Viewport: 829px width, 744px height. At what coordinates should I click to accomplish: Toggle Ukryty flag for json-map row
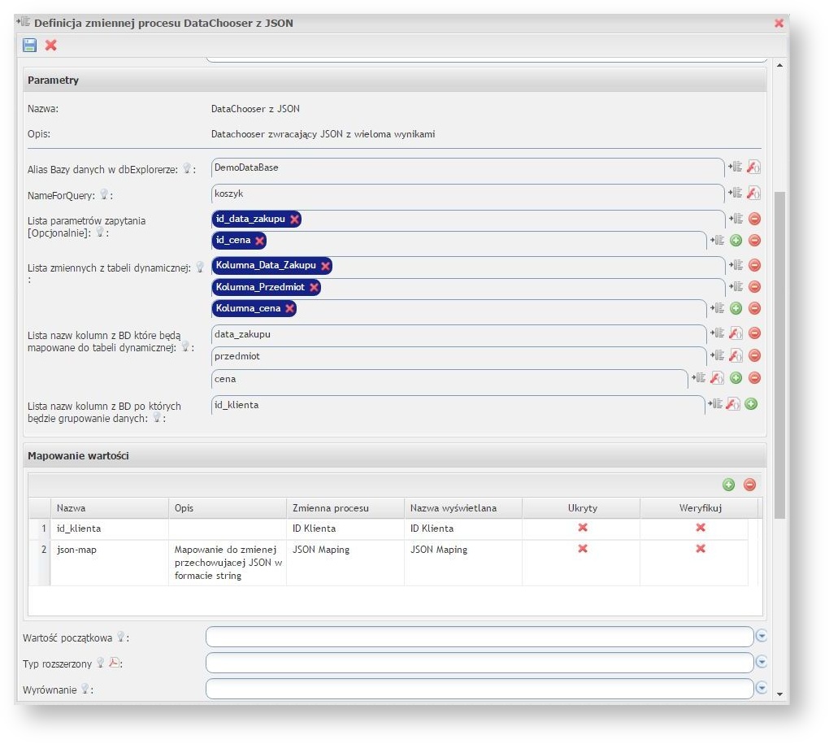click(x=582, y=549)
